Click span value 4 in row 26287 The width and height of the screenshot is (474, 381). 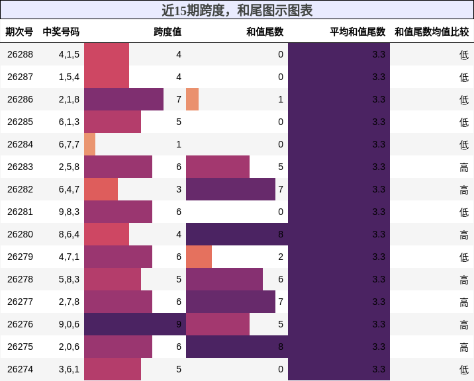pos(179,77)
